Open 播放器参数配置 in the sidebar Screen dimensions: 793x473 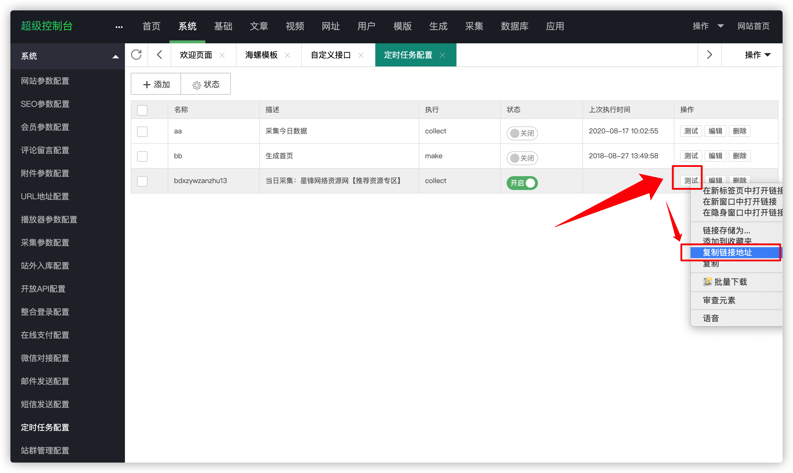49,219
